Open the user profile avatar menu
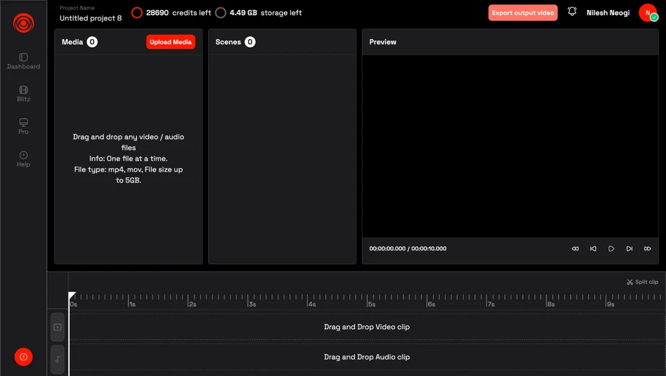This screenshot has width=666, height=376. tap(647, 13)
